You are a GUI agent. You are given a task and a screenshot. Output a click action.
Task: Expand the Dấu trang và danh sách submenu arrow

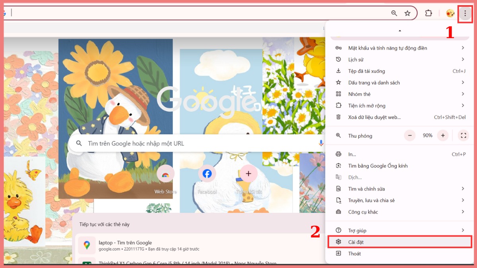463,83
